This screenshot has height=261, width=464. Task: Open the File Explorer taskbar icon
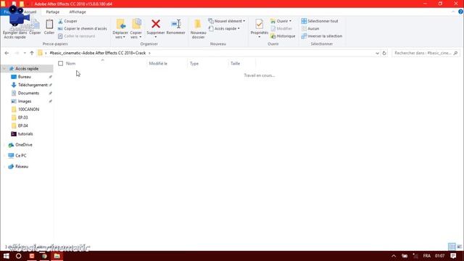57,256
